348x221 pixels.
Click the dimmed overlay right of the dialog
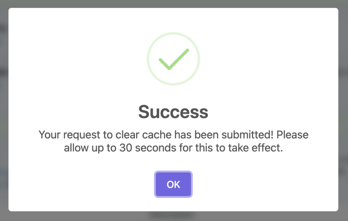343,109
